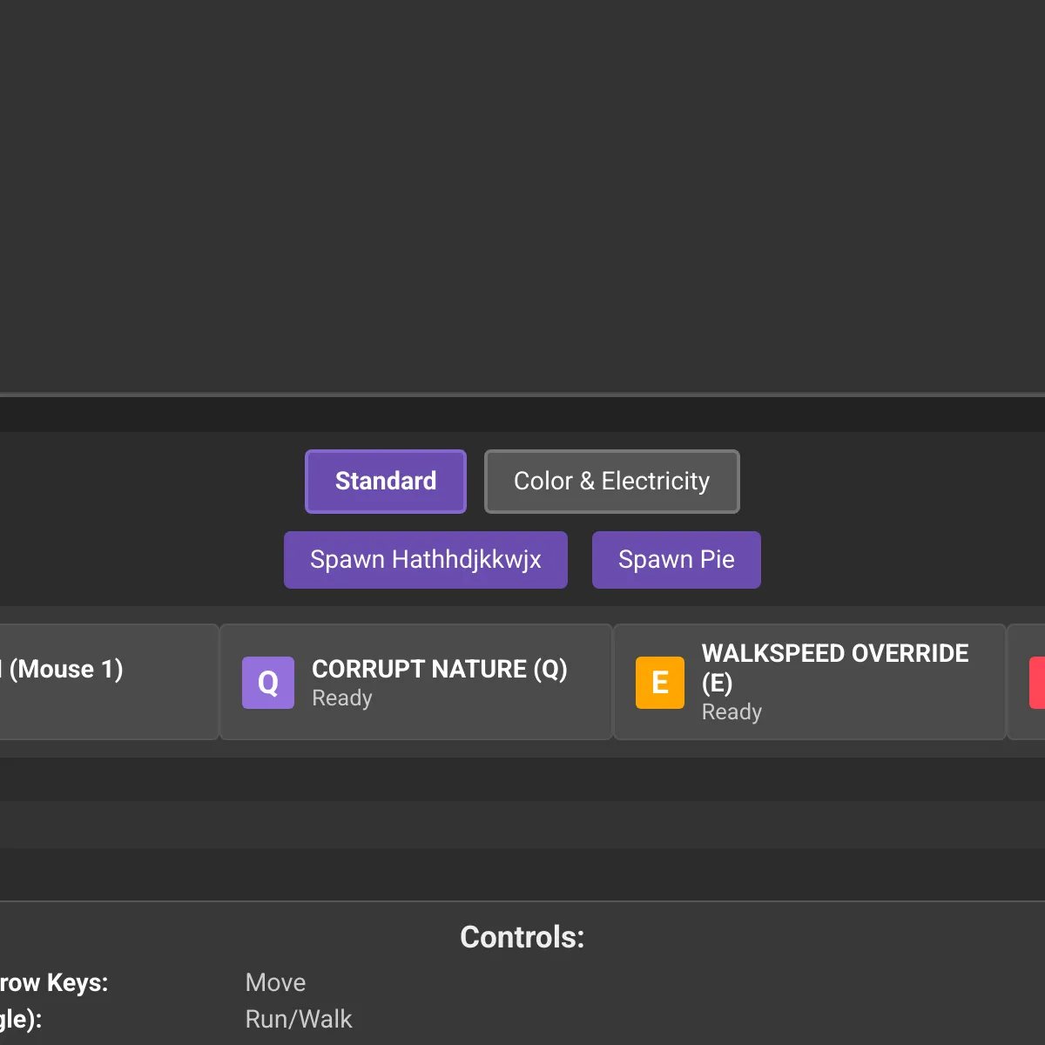Select the Standard mode tab

coord(386,482)
